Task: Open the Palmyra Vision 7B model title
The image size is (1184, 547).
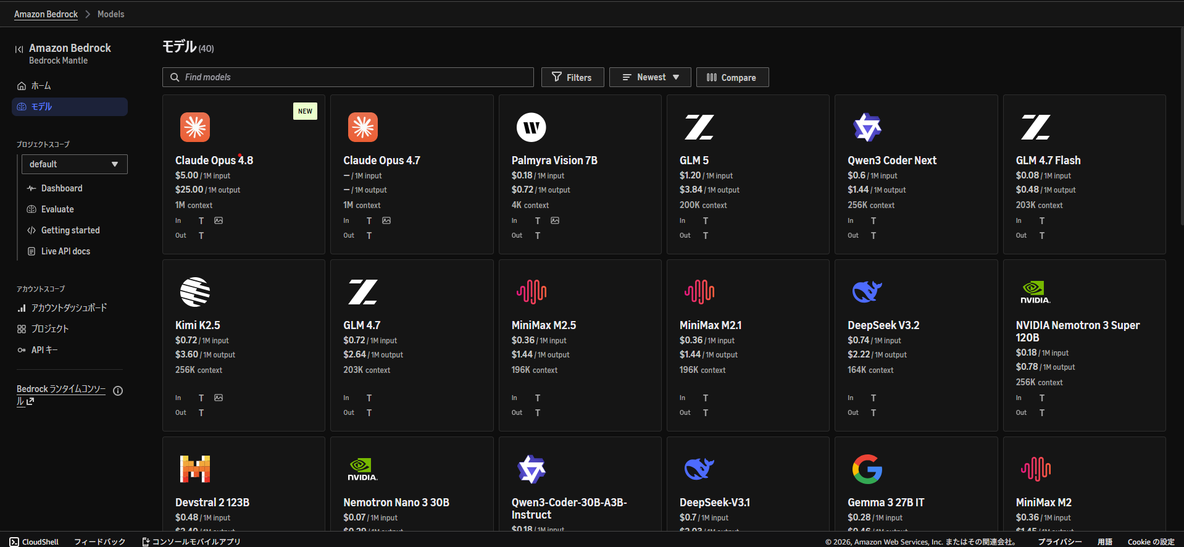Action: (x=554, y=161)
